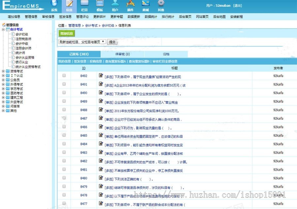This screenshot has height=209, width=297.
Task: Click the 退出 logout link
Action: 237,6
